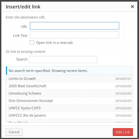Click the 2016/07/21 date of Limits to Growth
The image size is (139, 139).
[x=123, y=79]
